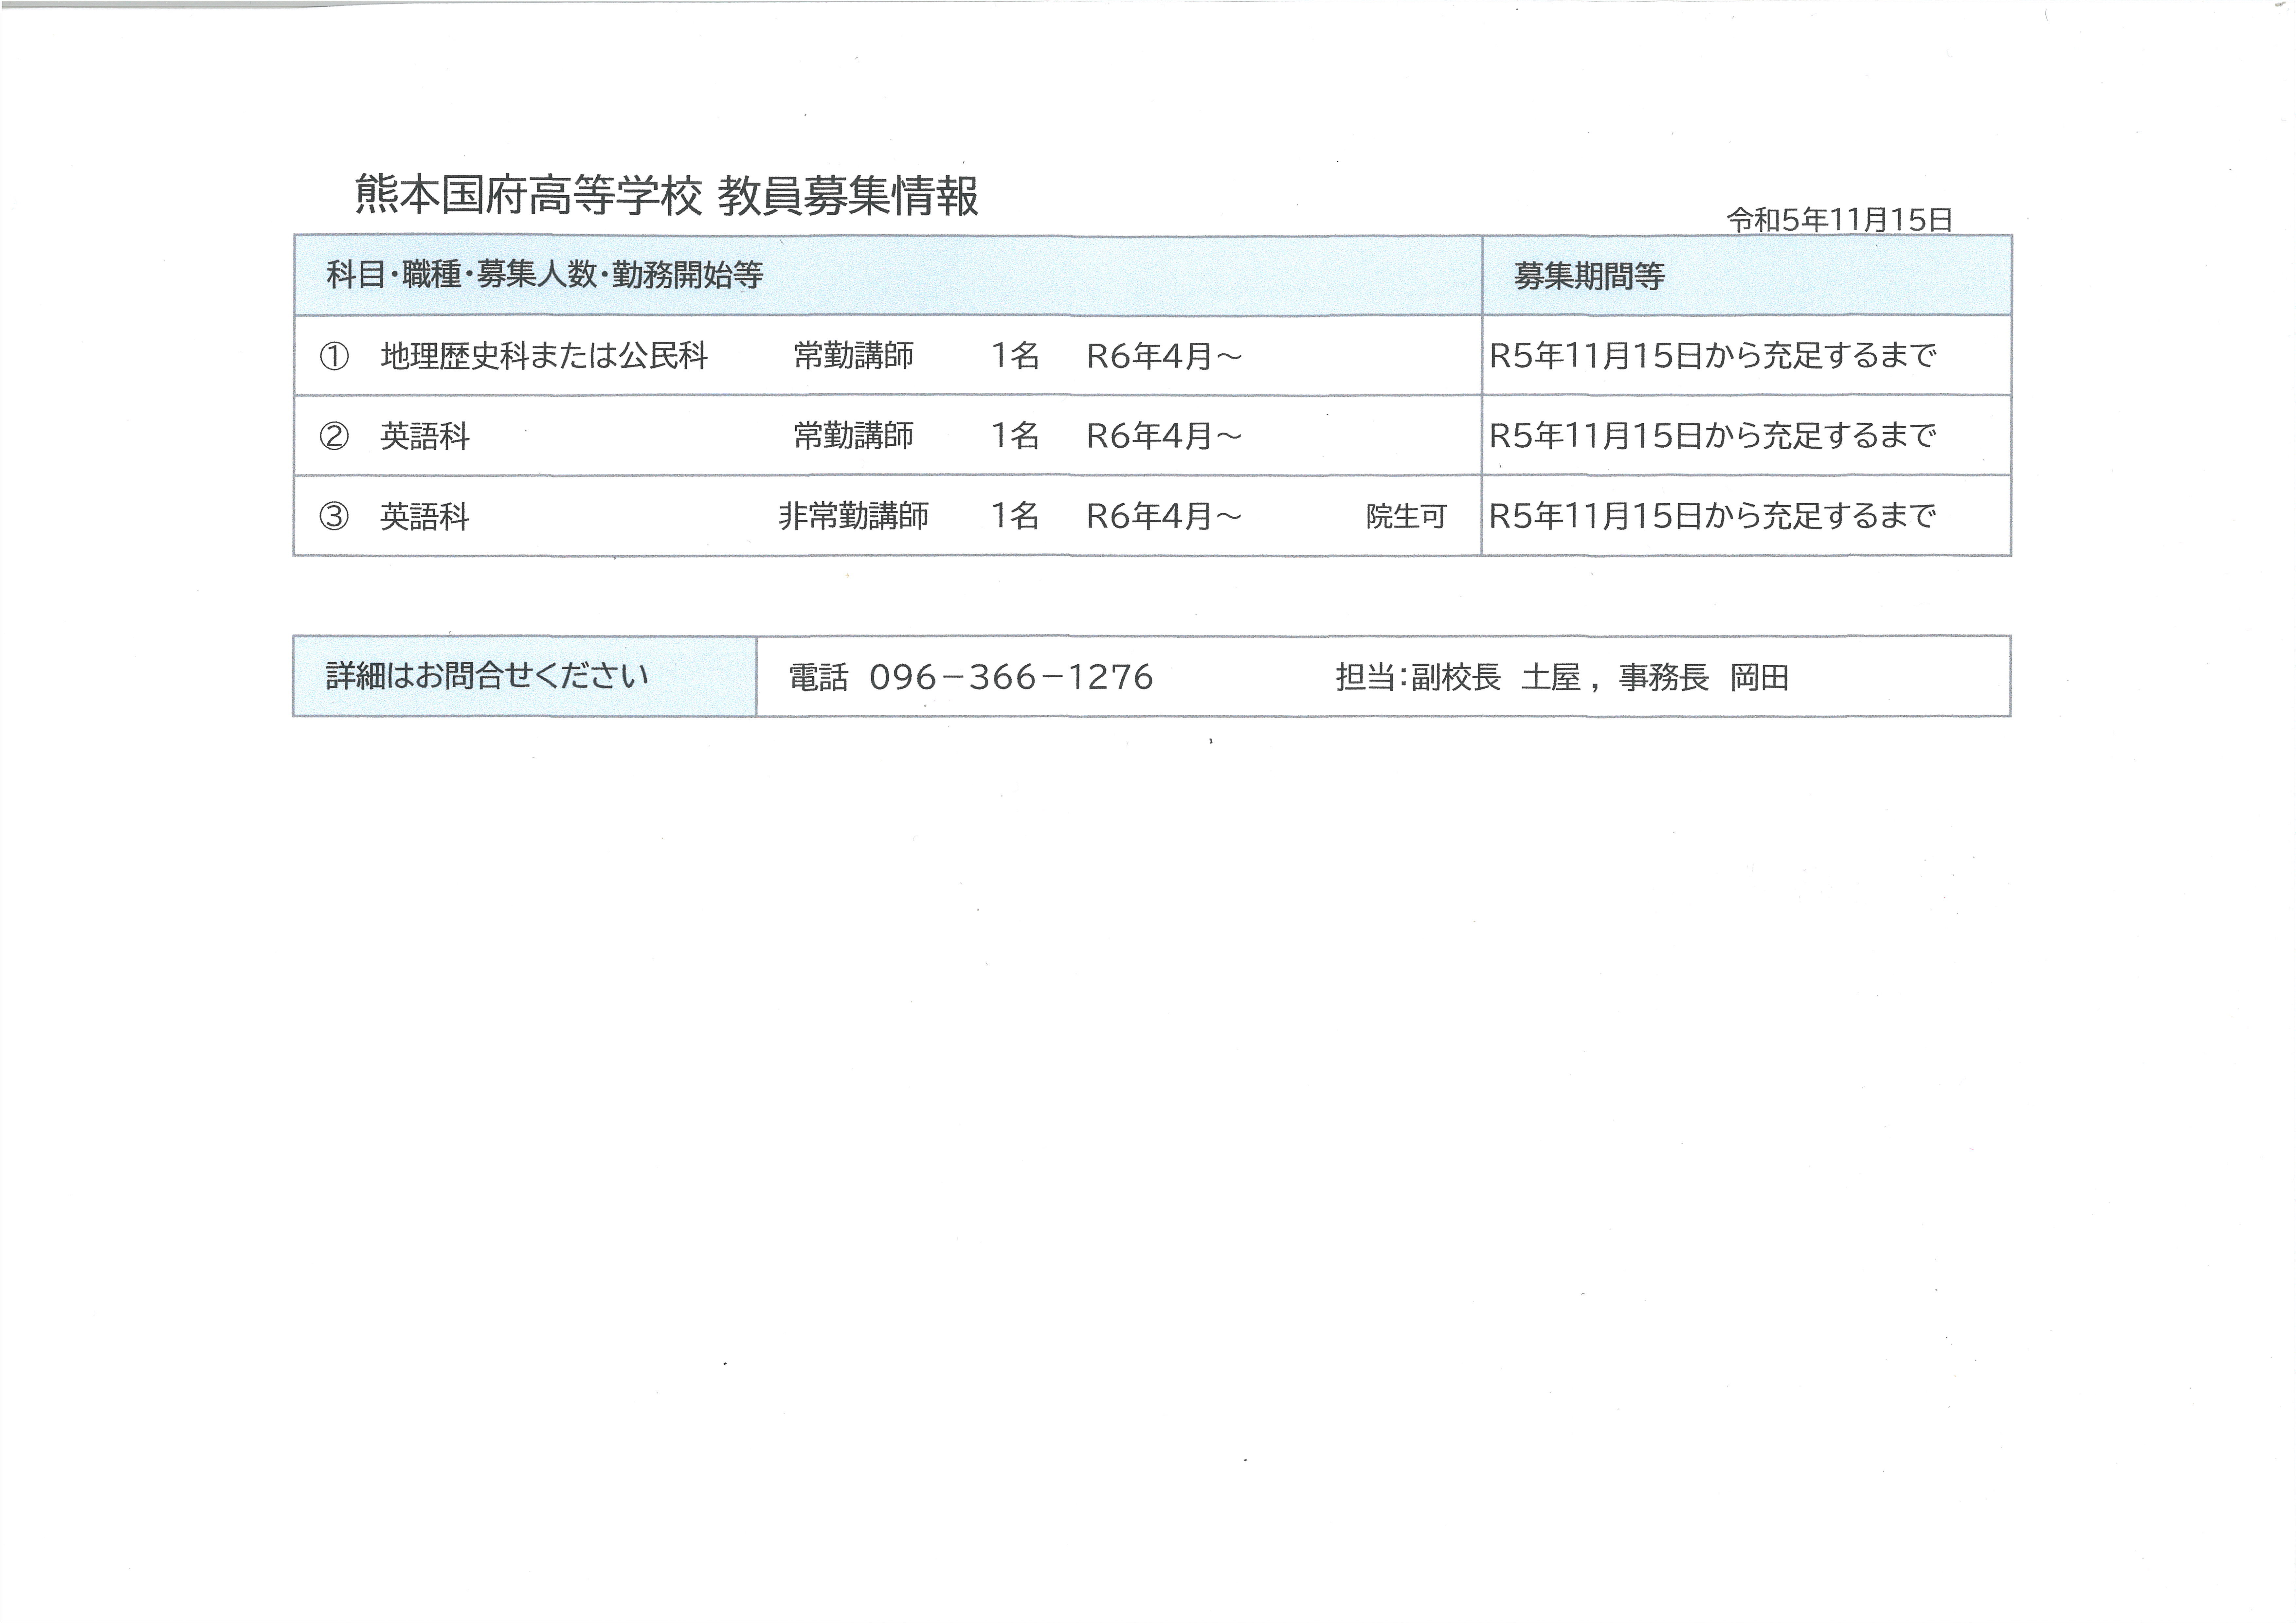The width and height of the screenshot is (2296, 1623).
Task: Click row ② period R5年11月15日から充足するまで
Action: (x=1713, y=436)
